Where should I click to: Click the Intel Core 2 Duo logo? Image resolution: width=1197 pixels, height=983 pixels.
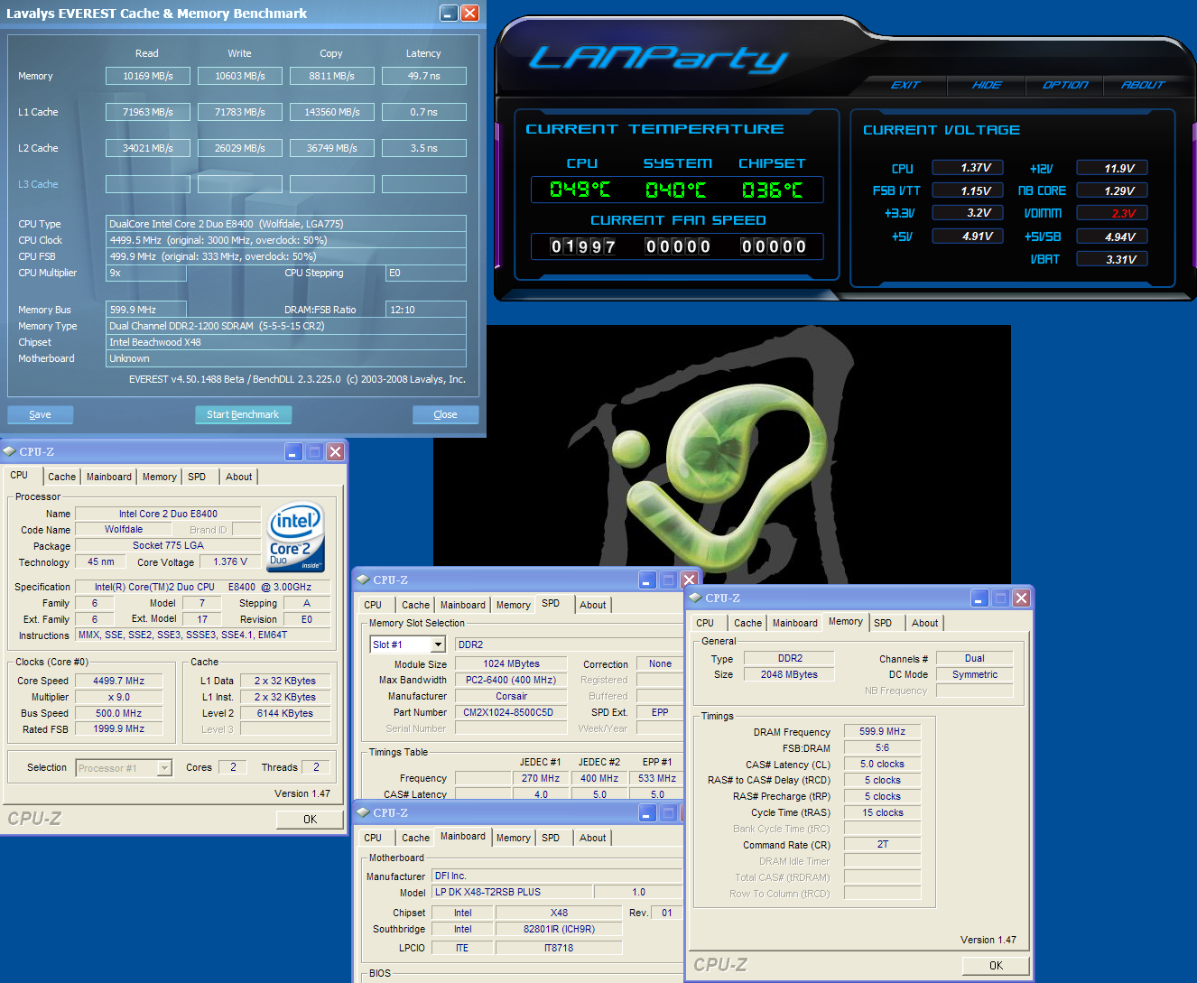(296, 536)
